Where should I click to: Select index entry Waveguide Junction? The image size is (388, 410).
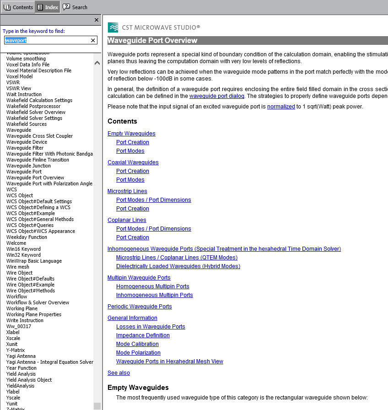click(x=28, y=166)
